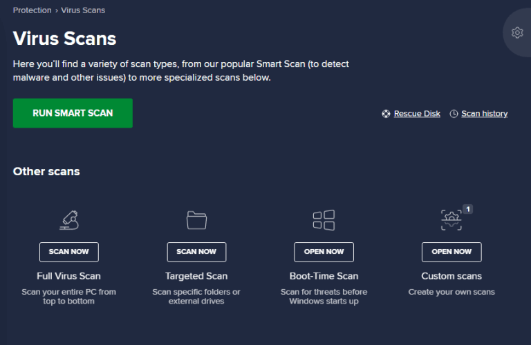Click the notification badge on Custom scans

coord(467,208)
